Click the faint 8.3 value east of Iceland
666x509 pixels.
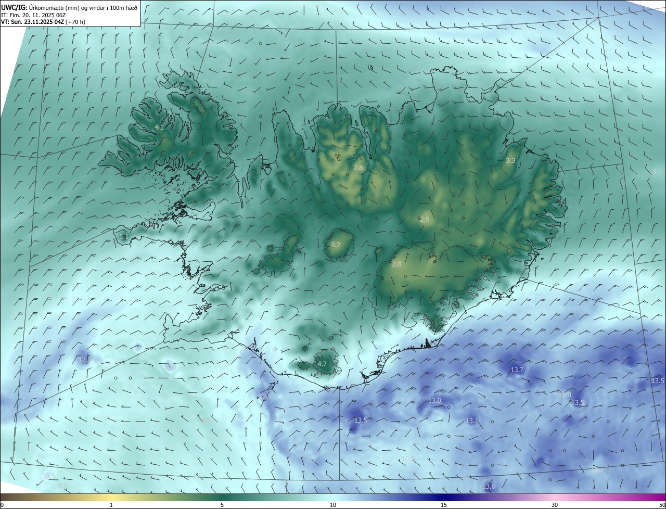point(657,172)
